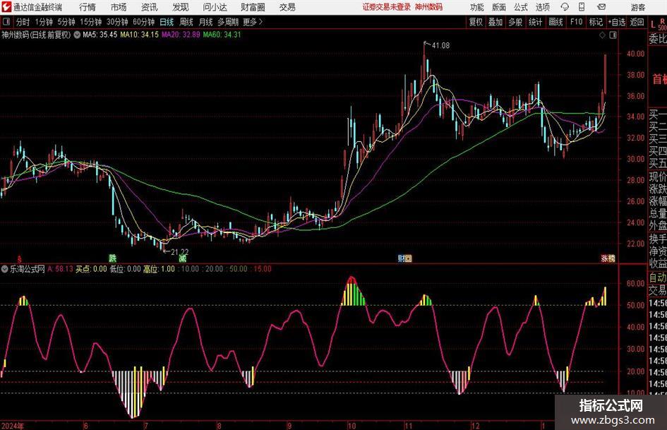Switch to the 30分钟 period
This screenshot has height=430, width=667.
tap(117, 22)
